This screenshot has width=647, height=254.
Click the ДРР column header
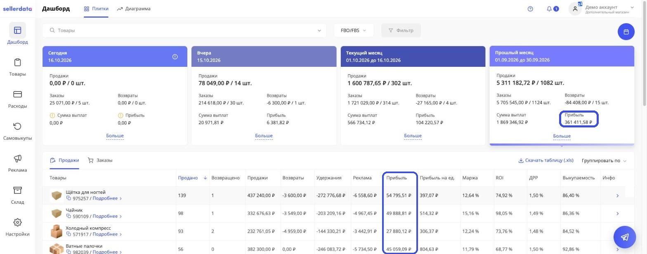click(x=533, y=178)
